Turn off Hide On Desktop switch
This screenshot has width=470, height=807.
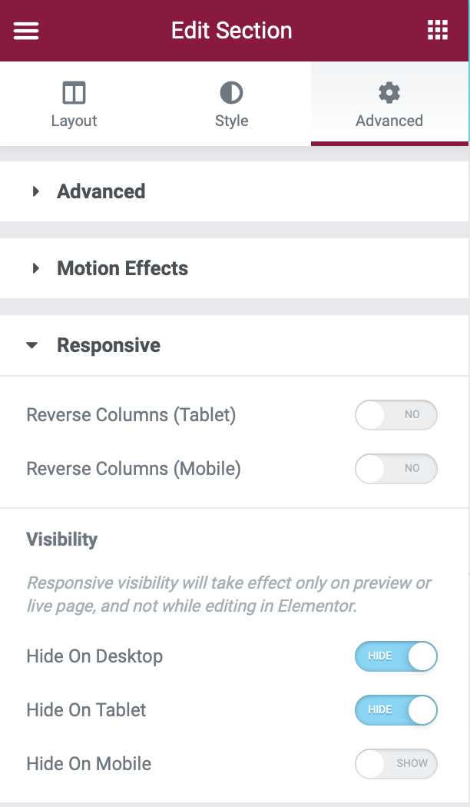[x=396, y=656]
